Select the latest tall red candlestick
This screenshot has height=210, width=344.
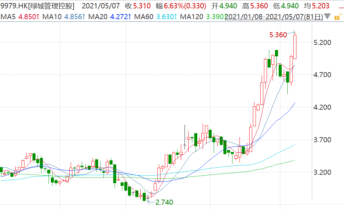(295, 46)
